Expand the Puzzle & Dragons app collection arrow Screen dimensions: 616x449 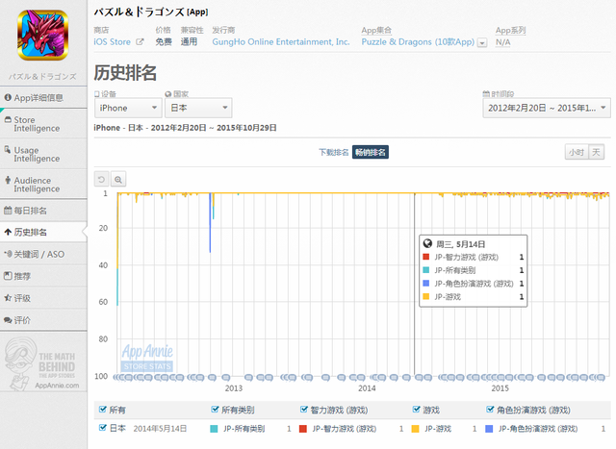point(482,42)
